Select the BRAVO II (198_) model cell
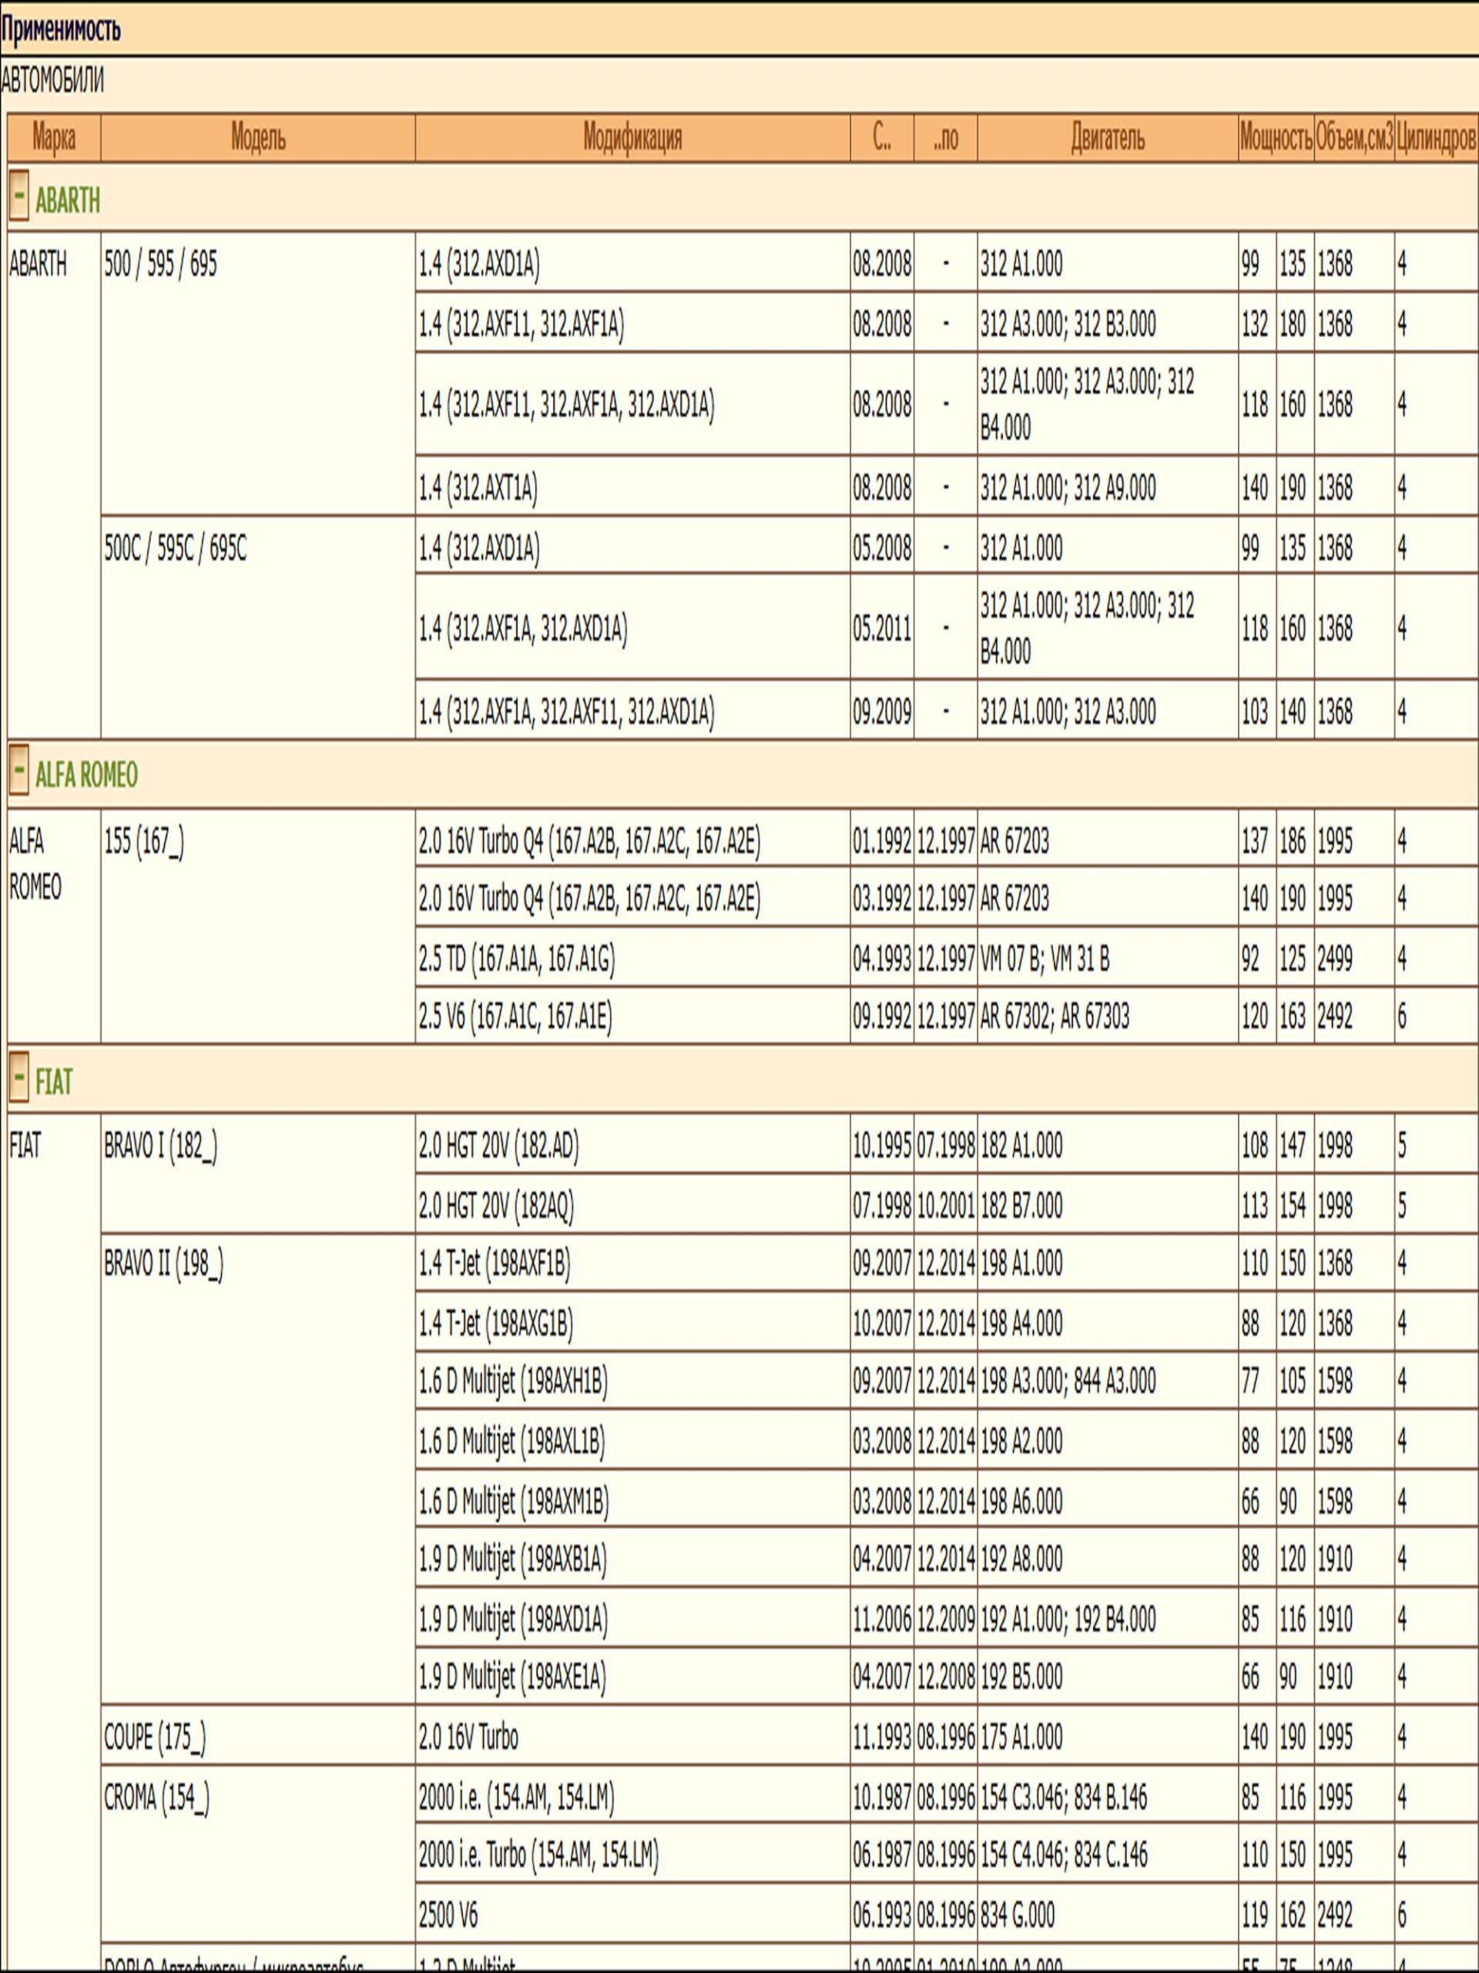This screenshot has width=1479, height=1973. coord(164,1263)
